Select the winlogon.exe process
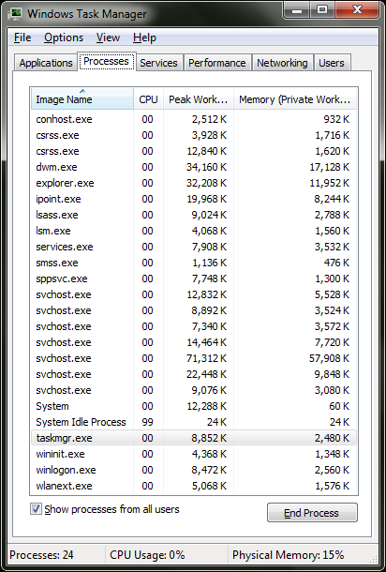Screen dimensions: 386x572 pos(194,470)
